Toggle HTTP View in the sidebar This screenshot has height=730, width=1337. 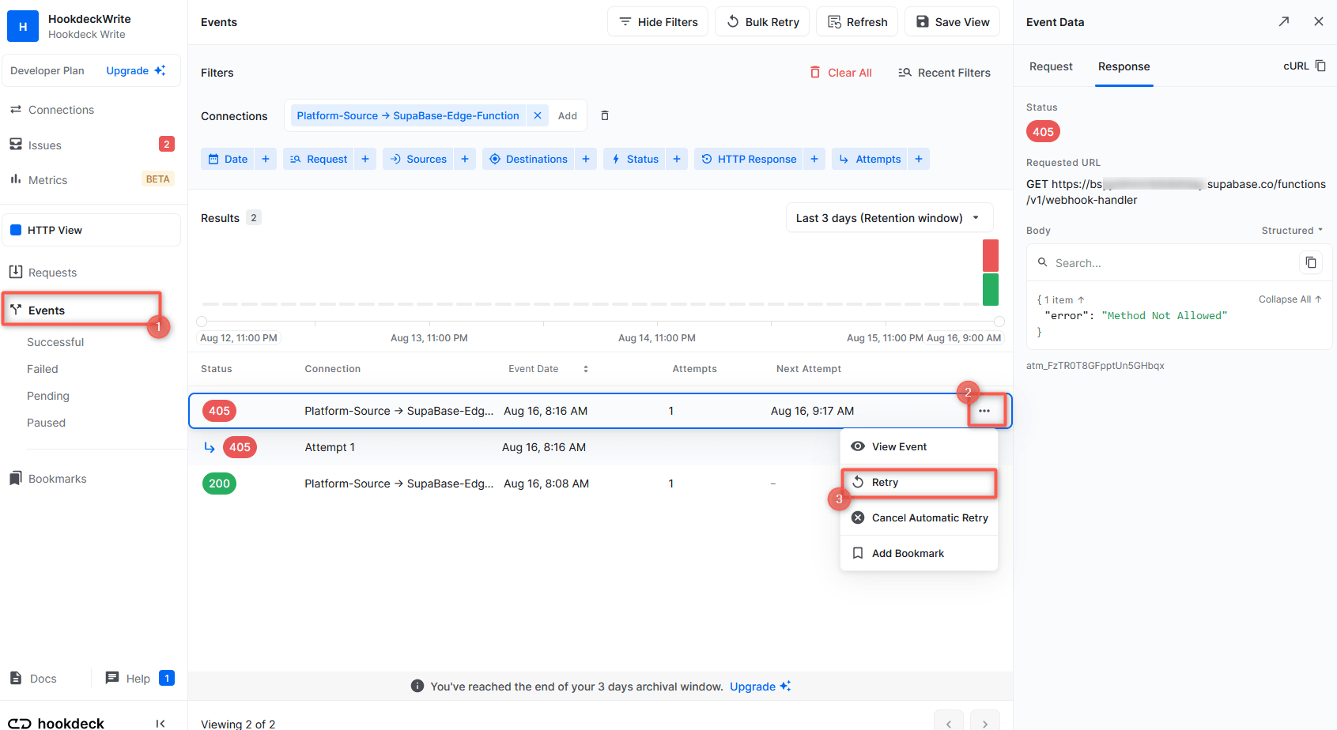91,230
